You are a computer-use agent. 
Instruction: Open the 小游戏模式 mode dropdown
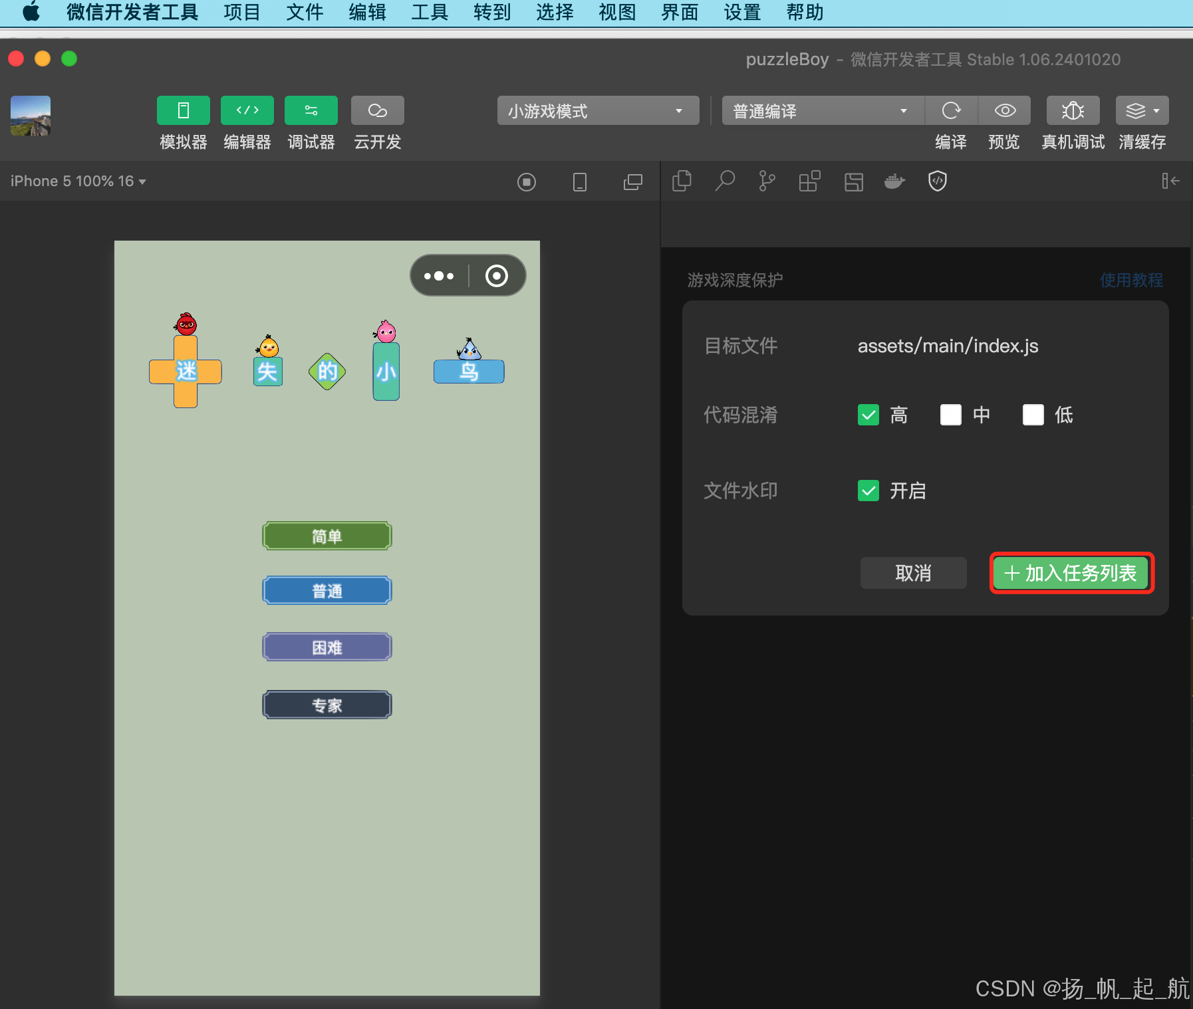point(598,110)
